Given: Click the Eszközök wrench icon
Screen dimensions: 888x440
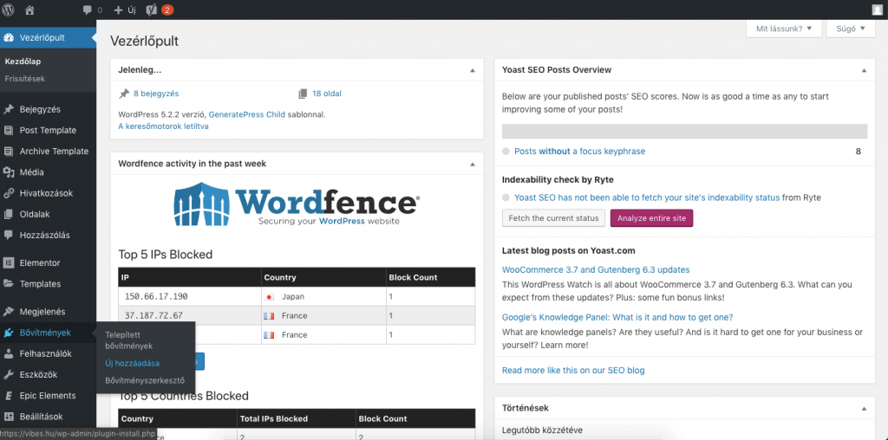Looking at the screenshot, I should click(x=9, y=374).
